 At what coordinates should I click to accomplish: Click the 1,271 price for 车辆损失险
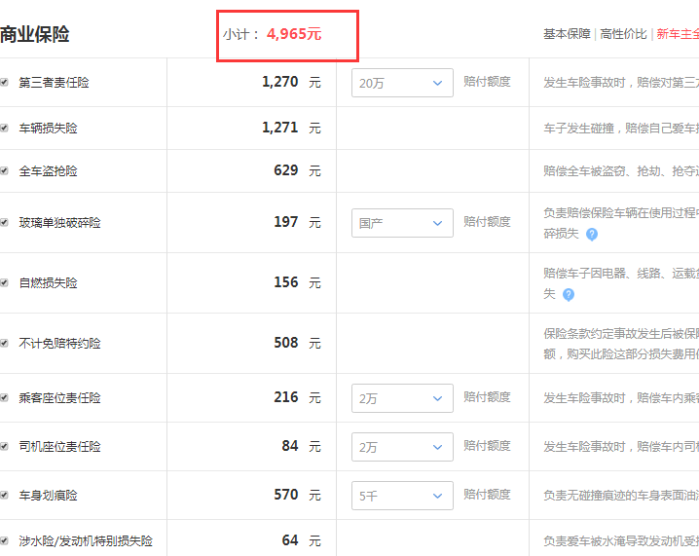(x=280, y=128)
